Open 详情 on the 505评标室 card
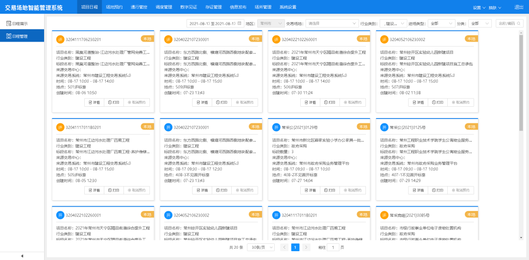 (94, 190)
